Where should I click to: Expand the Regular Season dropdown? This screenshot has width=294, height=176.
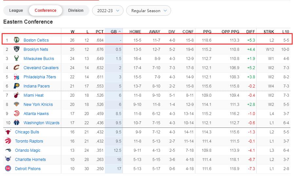148,10
